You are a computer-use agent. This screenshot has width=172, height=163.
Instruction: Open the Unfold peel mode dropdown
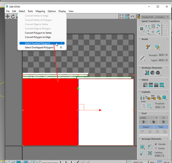(x=148, y=118)
